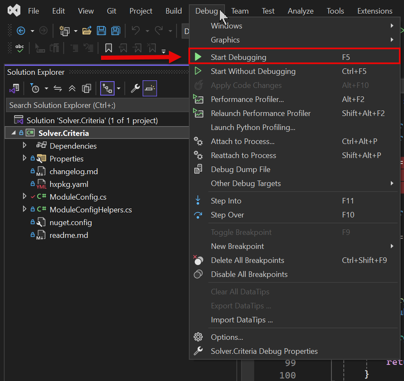Click the Redo toolbar icon
This screenshot has height=381, width=404.
pyautogui.click(x=159, y=31)
